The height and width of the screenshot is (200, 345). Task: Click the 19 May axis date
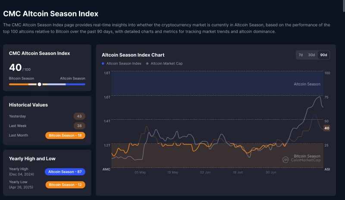pyautogui.click(x=173, y=172)
